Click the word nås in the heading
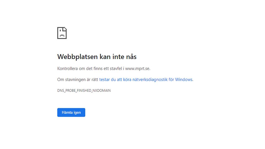The height and width of the screenshot is (149, 265). [x=131, y=57]
